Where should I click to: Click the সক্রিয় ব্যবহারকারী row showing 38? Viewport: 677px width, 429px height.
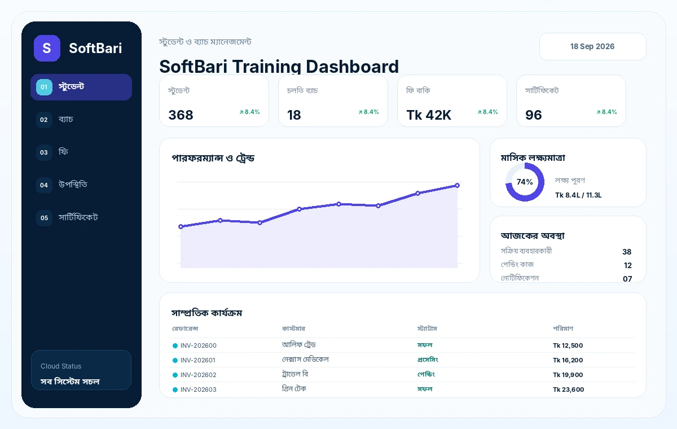(x=566, y=251)
